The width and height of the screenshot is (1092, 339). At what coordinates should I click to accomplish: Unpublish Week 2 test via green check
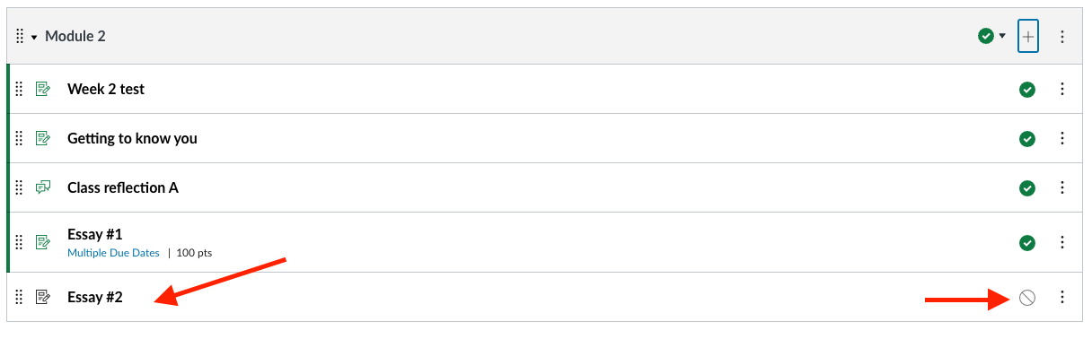1027,89
